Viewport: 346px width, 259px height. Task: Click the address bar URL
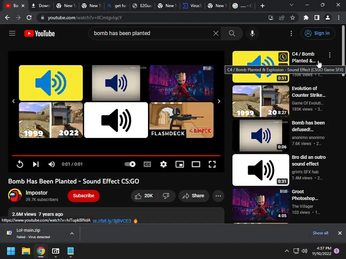pos(85,18)
